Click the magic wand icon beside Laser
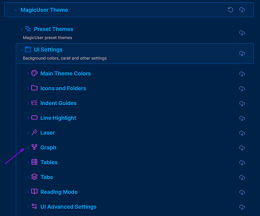 point(34,132)
